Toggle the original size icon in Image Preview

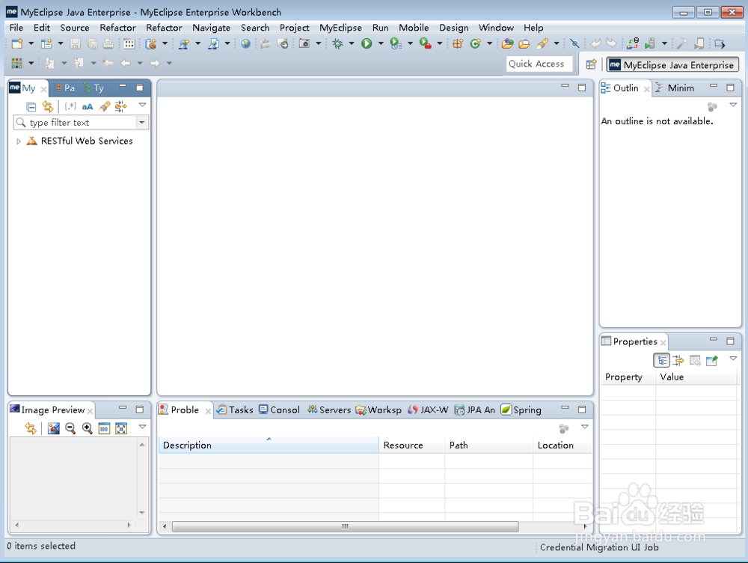(x=104, y=428)
